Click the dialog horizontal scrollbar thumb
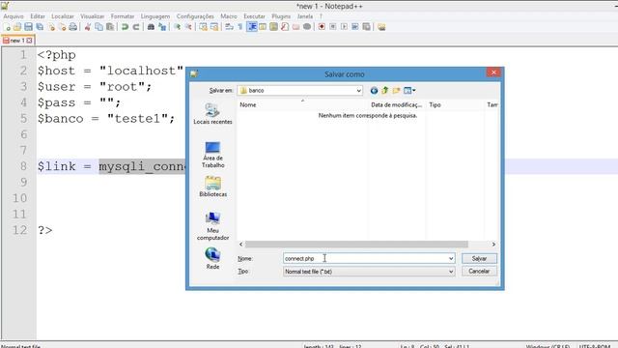618x348 pixels. pyautogui.click(x=356, y=245)
